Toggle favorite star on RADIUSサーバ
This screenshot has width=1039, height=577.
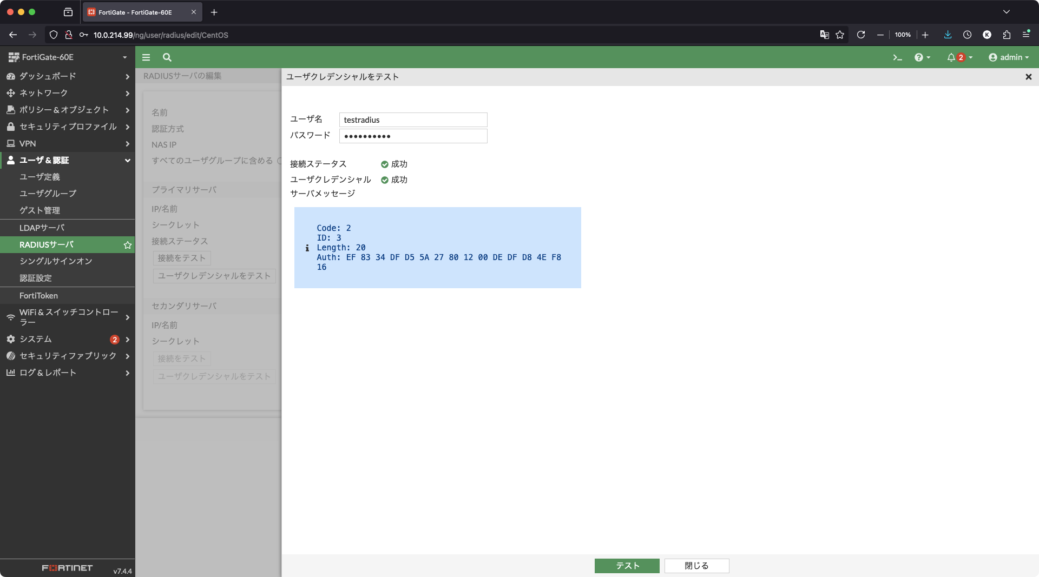pos(128,245)
